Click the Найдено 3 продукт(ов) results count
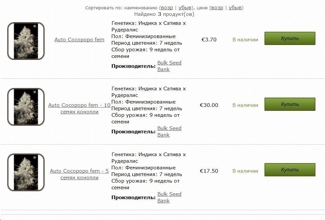The height and width of the screenshot is (220, 325). coord(164,14)
